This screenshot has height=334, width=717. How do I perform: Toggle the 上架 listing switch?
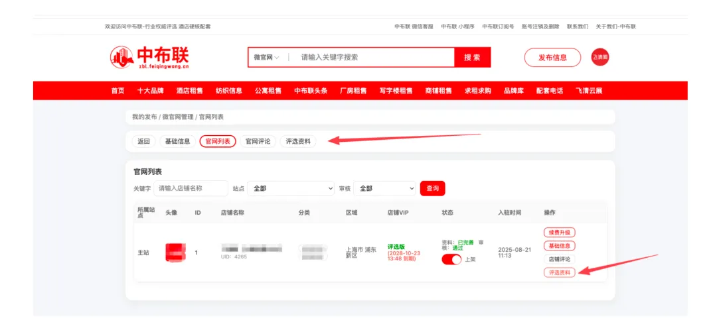[451, 260]
